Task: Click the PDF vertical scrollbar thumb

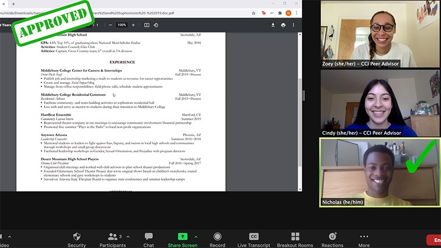Action: 300,122
